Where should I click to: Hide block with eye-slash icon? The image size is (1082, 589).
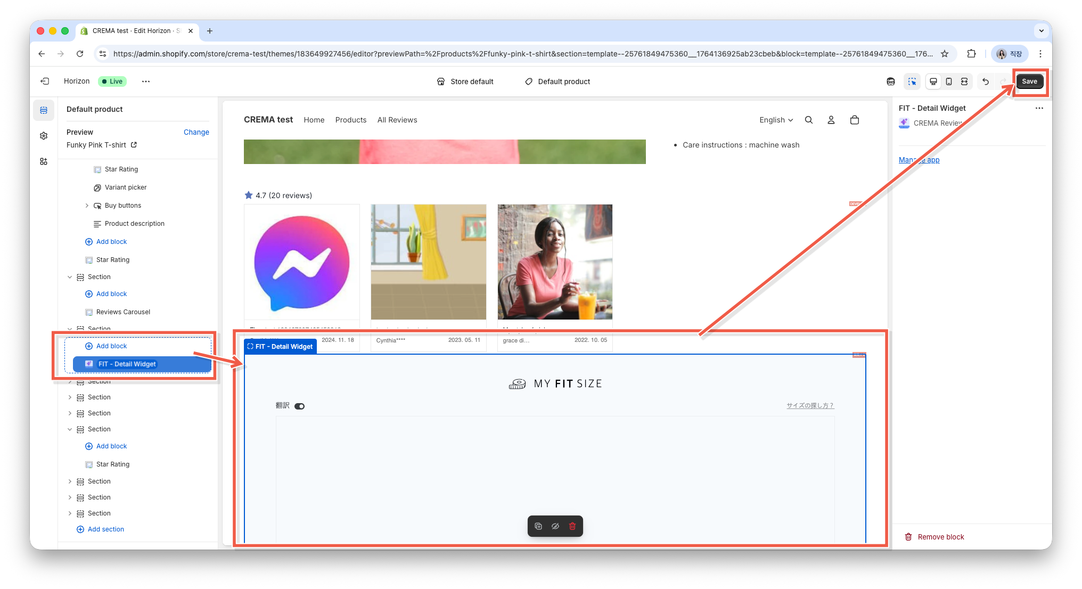(555, 526)
